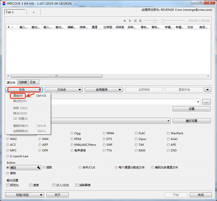The height and width of the screenshot is (201, 217).
Task: Select the 有声读物 output format
Action: coord(78,150)
